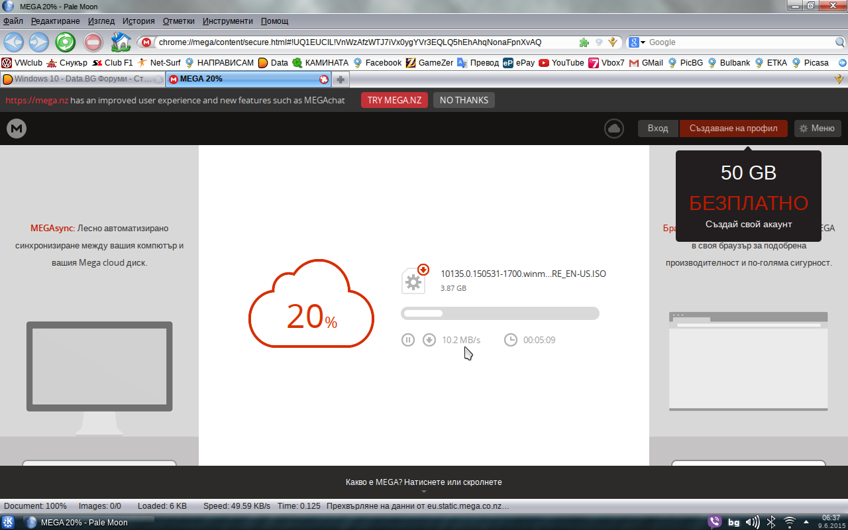Open the ePay bookmark
848x530 pixels.
(519, 63)
